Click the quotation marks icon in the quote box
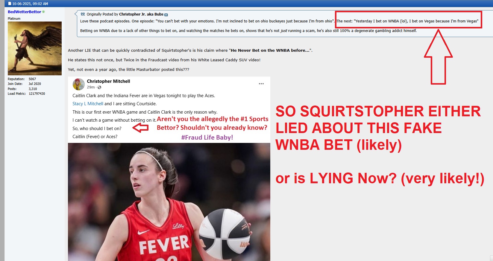The width and height of the screenshot is (493, 261). (83, 14)
